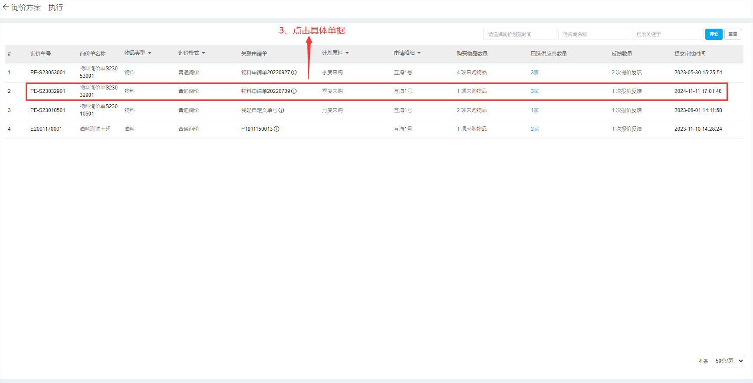
Task: Click submit time 2024-11-11 17:01:48
Action: tap(698, 91)
